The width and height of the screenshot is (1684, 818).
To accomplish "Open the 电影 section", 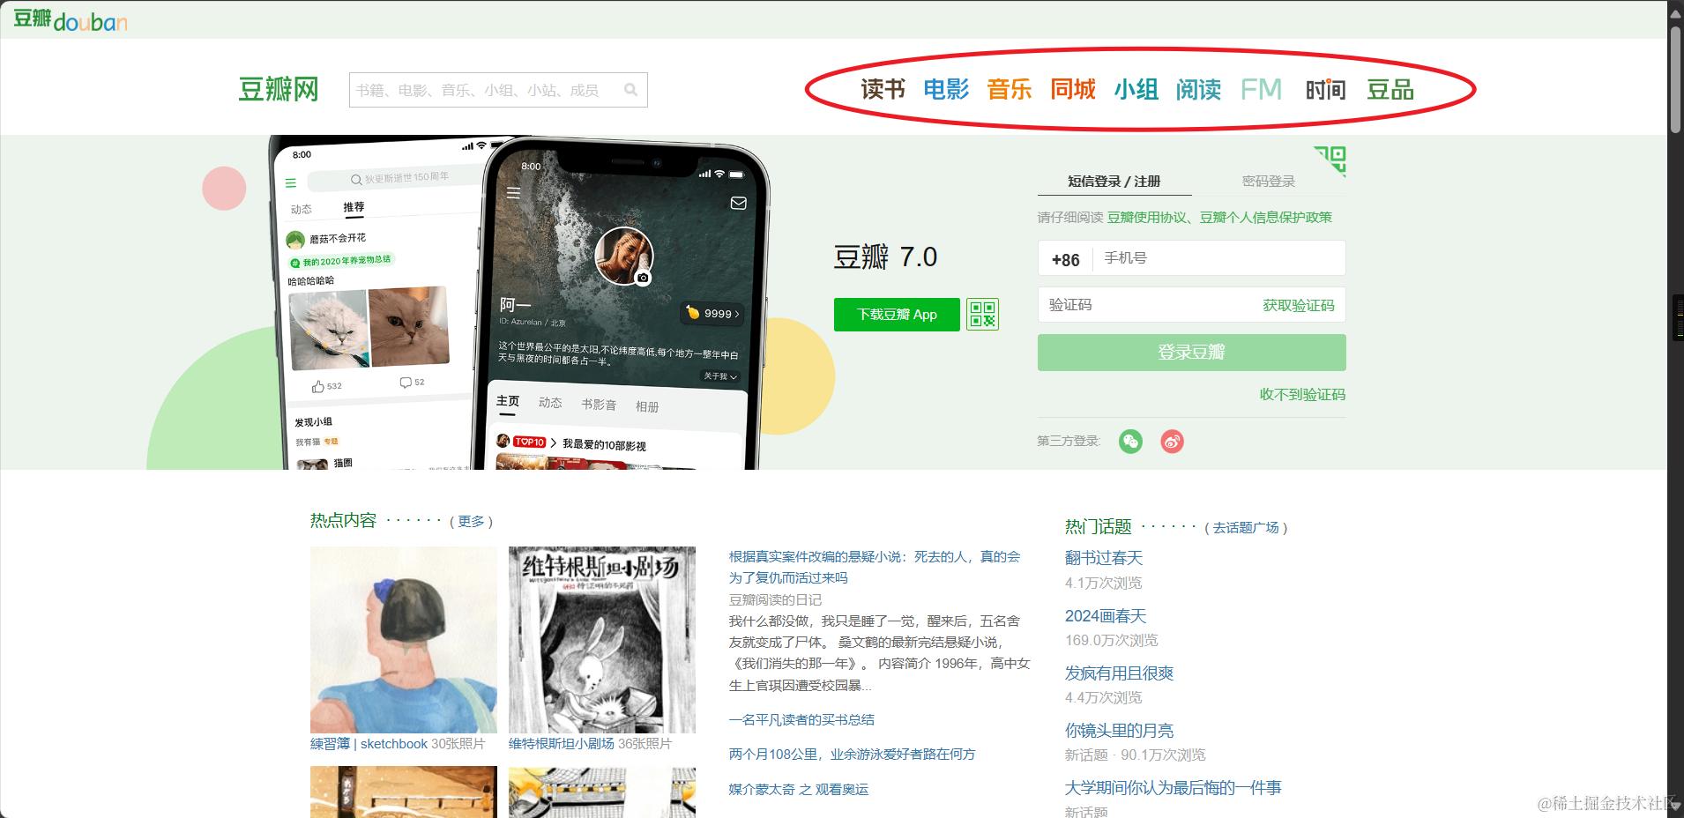I will 946,89.
